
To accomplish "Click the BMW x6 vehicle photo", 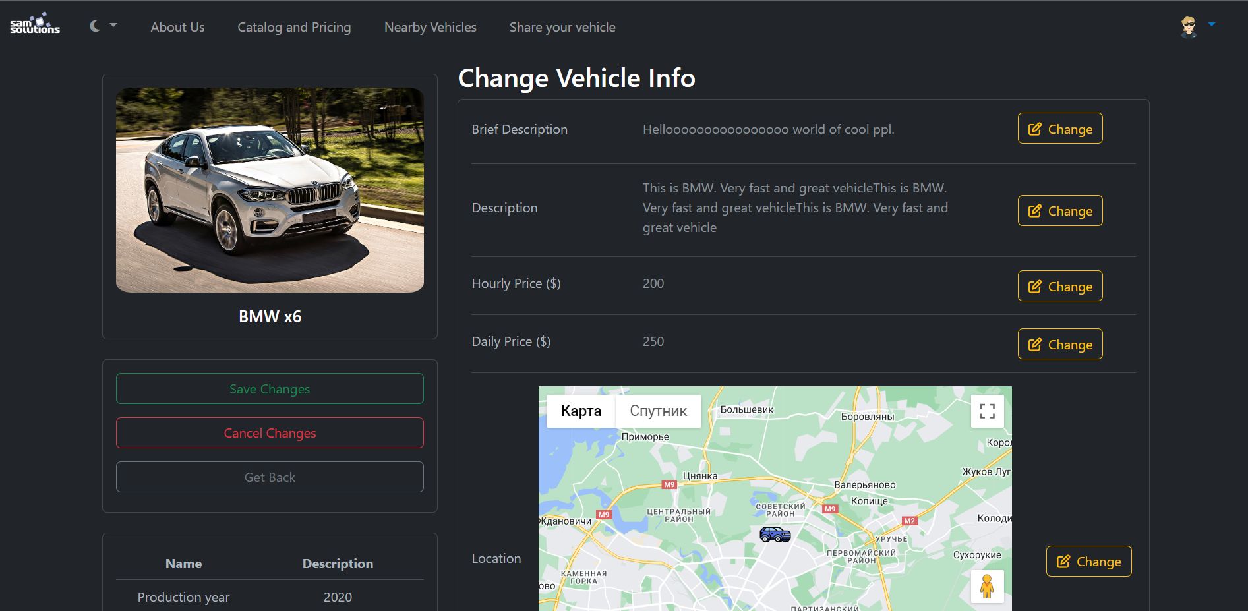I will [270, 190].
